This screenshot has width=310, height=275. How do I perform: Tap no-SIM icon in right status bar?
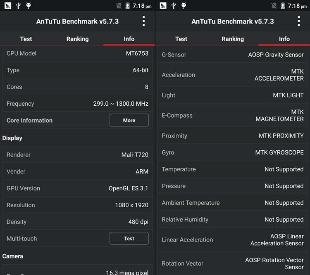coord(274,5)
